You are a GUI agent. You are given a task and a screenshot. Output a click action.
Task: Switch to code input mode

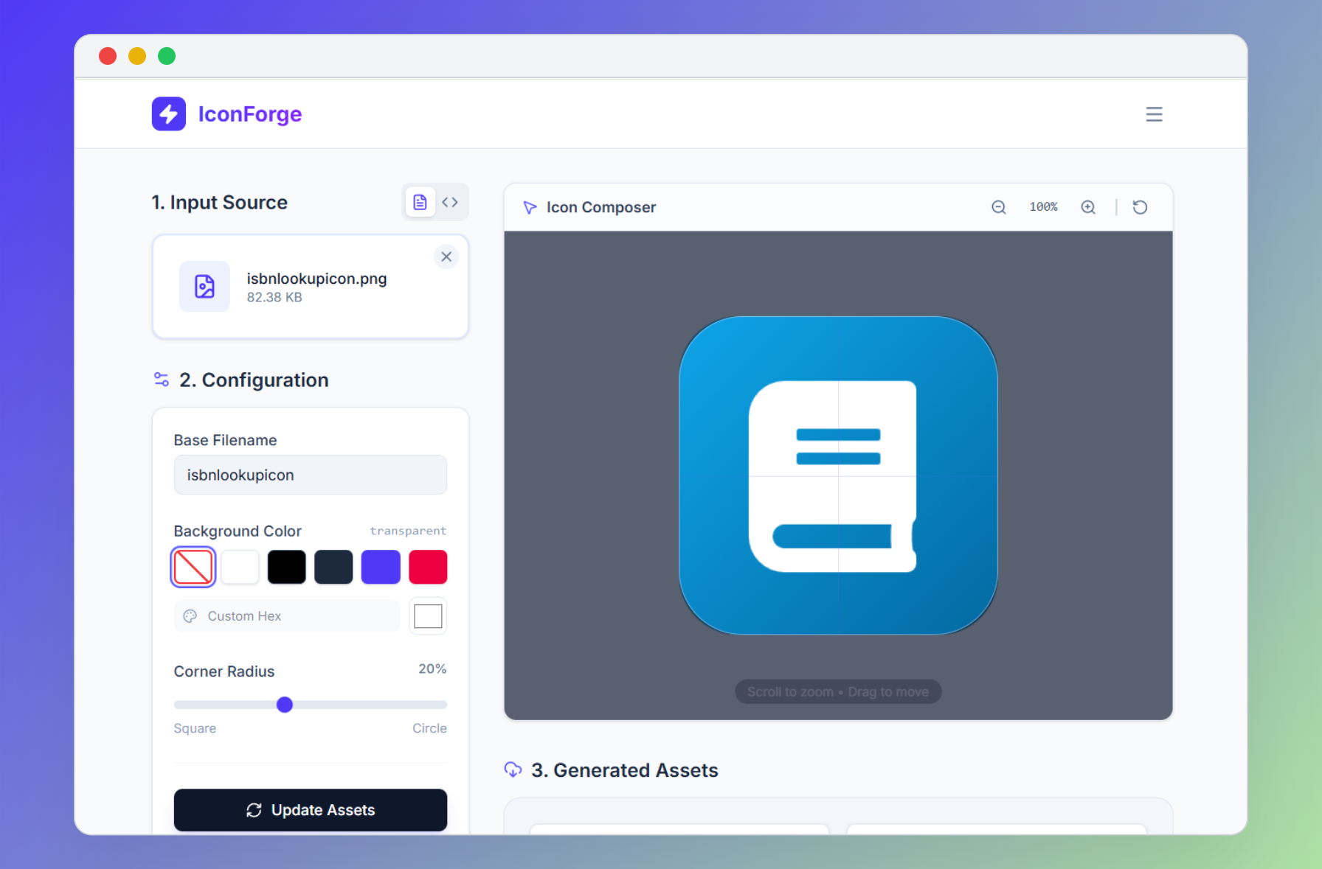(451, 201)
